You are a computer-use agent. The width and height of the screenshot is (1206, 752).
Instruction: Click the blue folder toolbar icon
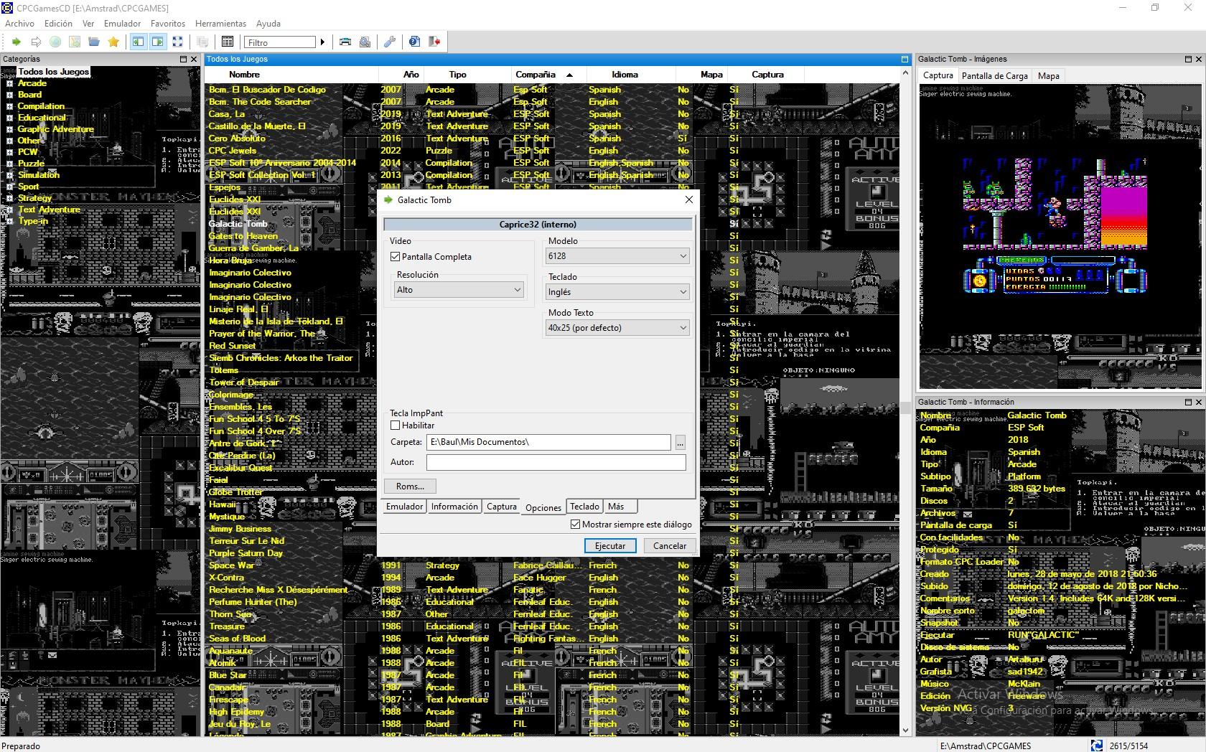(x=94, y=42)
